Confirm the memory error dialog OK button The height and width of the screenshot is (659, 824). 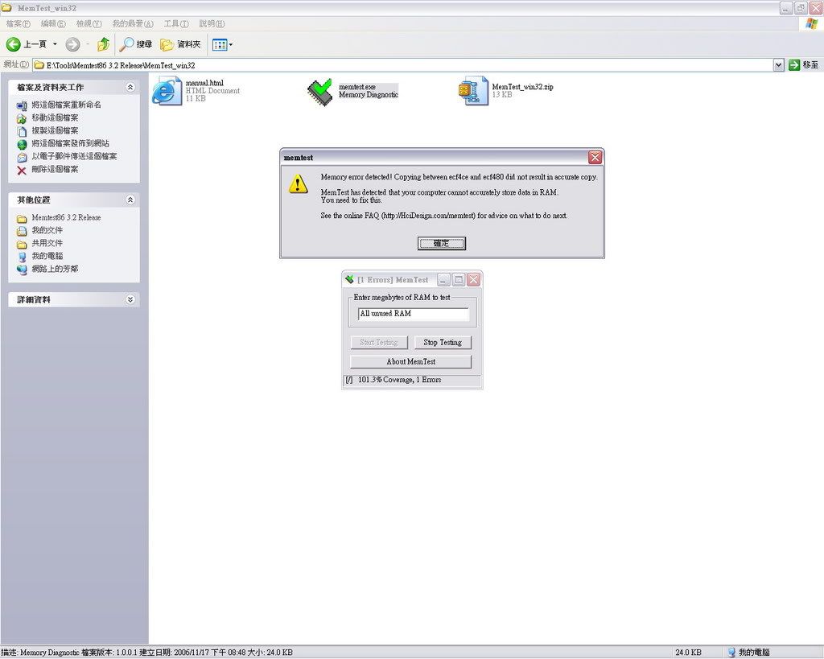[442, 243]
